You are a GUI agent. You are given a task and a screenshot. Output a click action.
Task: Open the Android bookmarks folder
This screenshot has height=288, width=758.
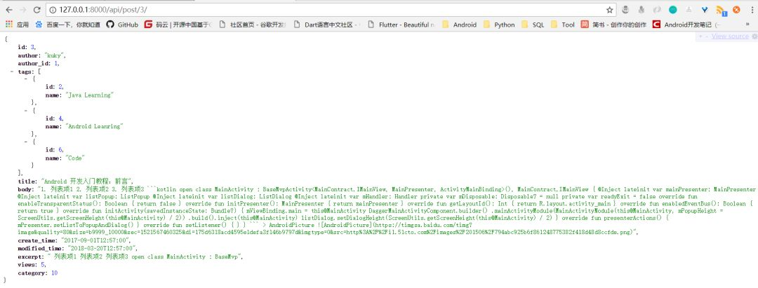pyautogui.click(x=459, y=25)
